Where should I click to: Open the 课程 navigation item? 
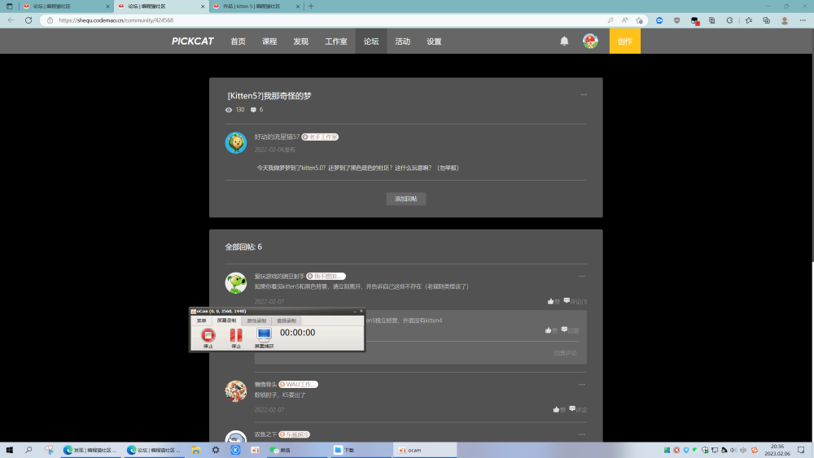pyautogui.click(x=269, y=41)
